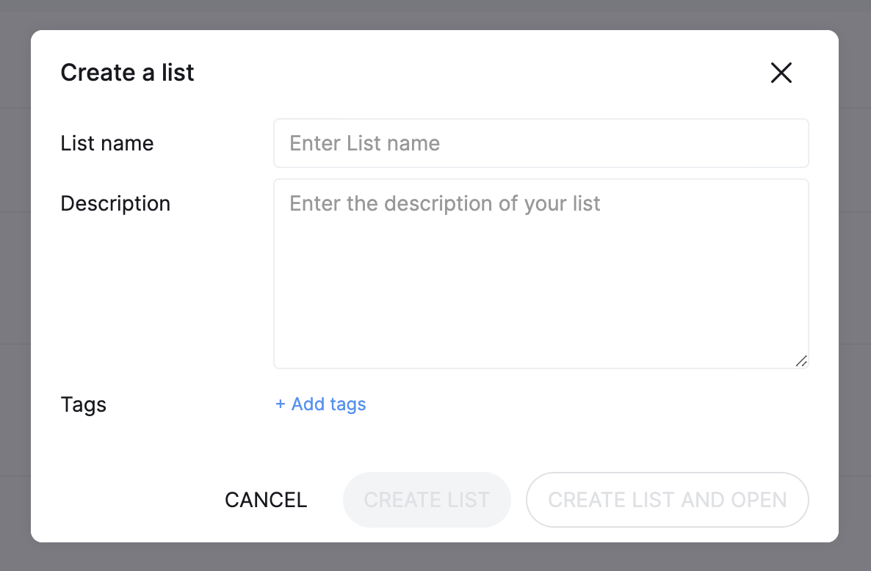Dismiss the dialog via the top-right icon
The image size is (871, 571).
(781, 73)
